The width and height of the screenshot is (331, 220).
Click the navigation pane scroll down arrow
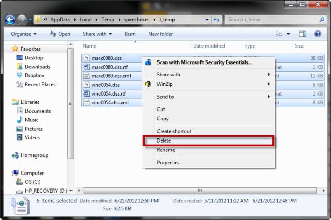[x=71, y=191]
